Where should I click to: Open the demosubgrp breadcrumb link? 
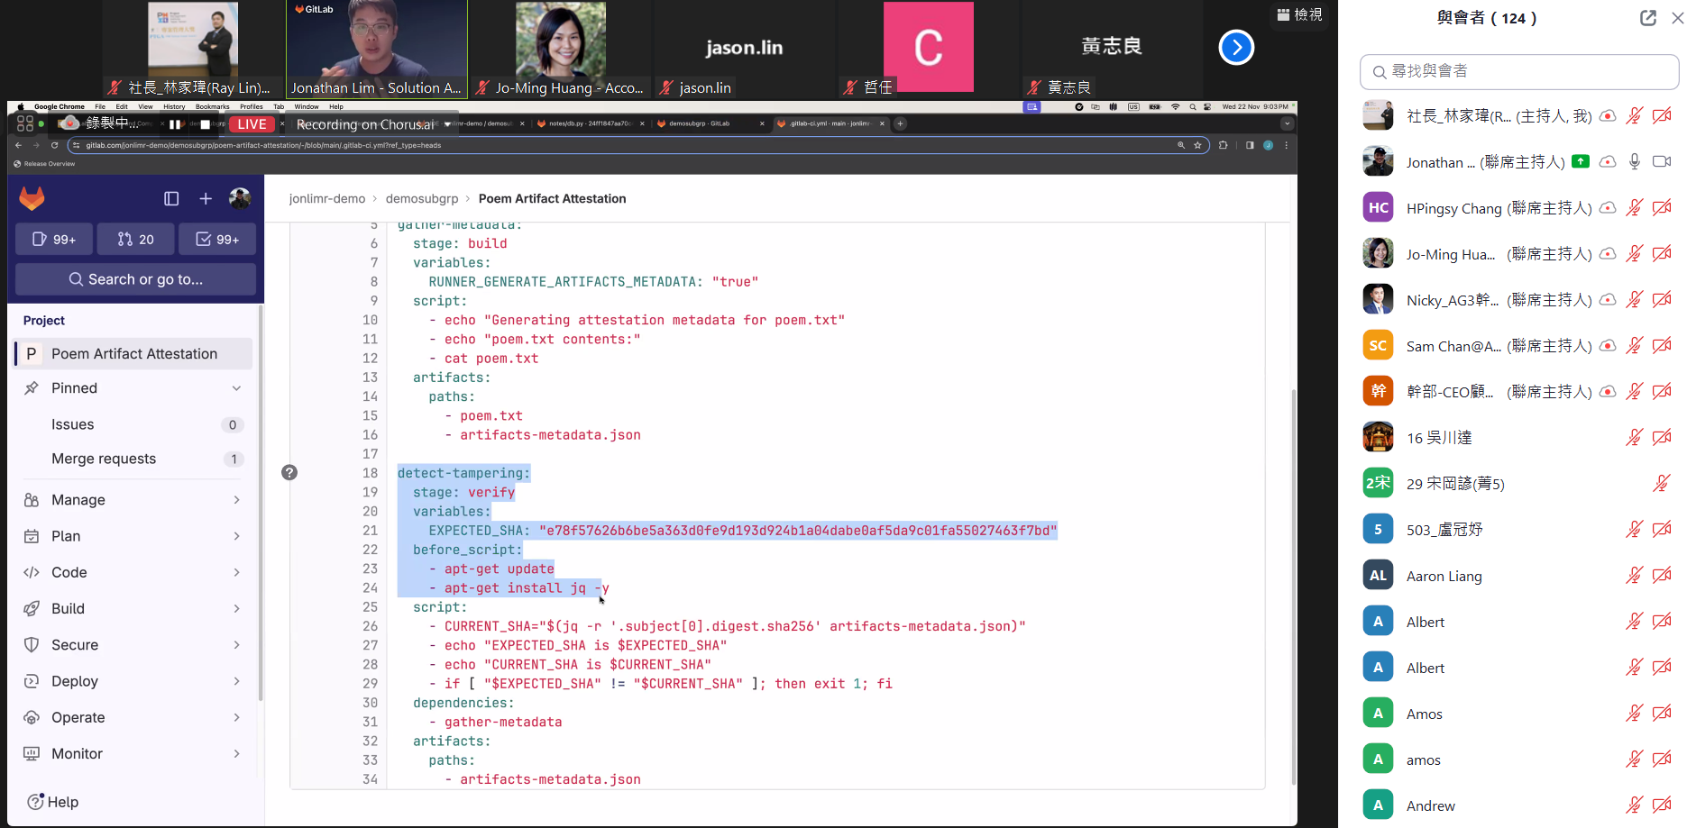tap(421, 198)
